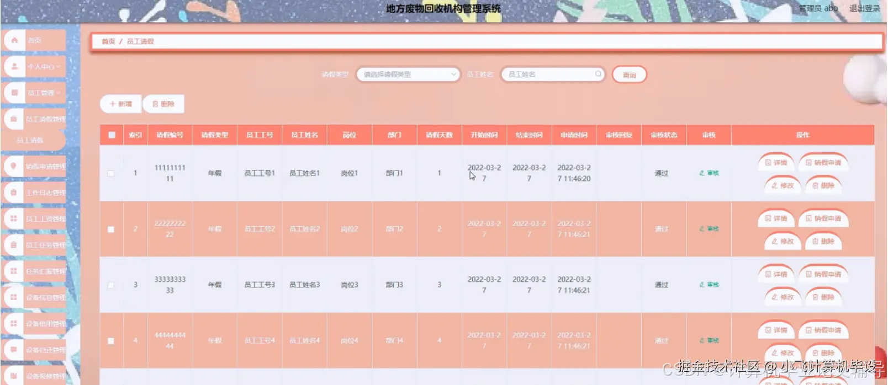
Task: Open 销假申请管理 sidebar menu
Action: [34, 166]
